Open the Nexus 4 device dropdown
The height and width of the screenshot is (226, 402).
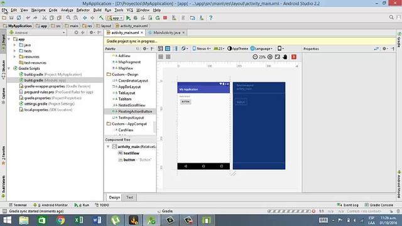[202, 49]
